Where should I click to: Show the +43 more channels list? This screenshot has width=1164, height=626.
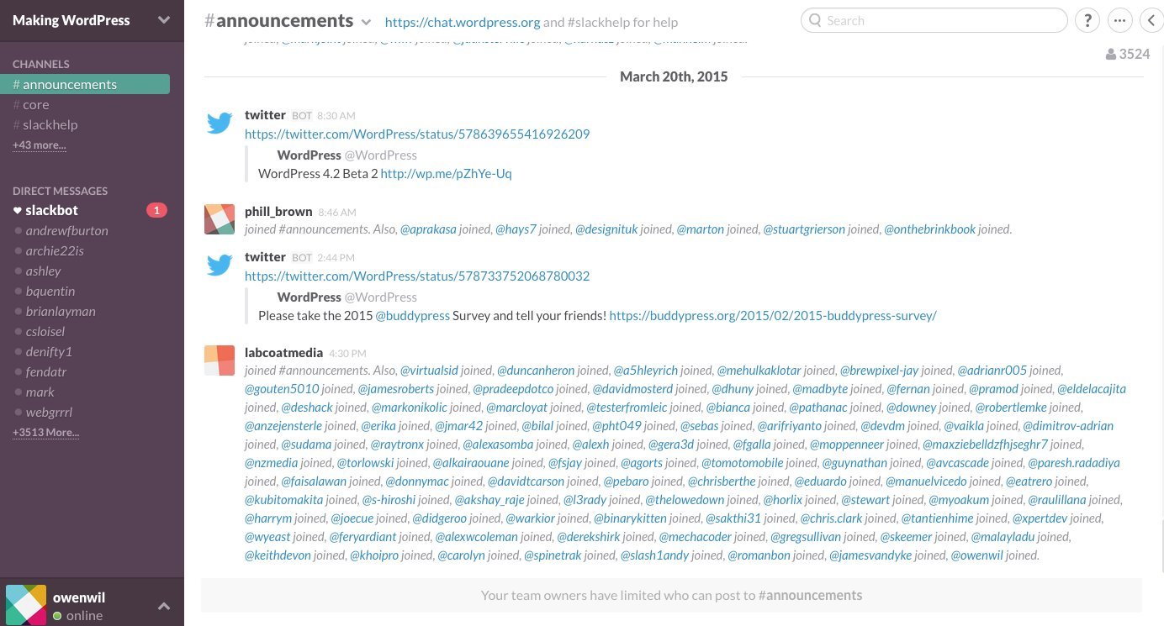[39, 145]
